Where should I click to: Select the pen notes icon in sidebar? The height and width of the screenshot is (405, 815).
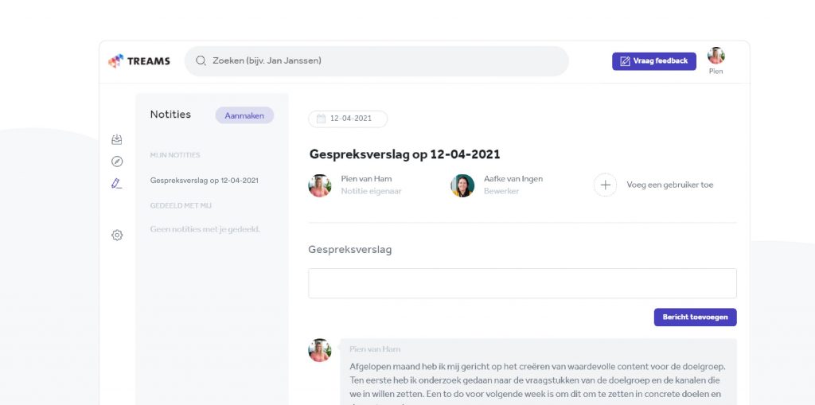pyautogui.click(x=117, y=184)
